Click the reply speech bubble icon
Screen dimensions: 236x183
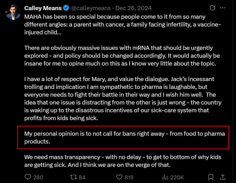coord(28,177)
